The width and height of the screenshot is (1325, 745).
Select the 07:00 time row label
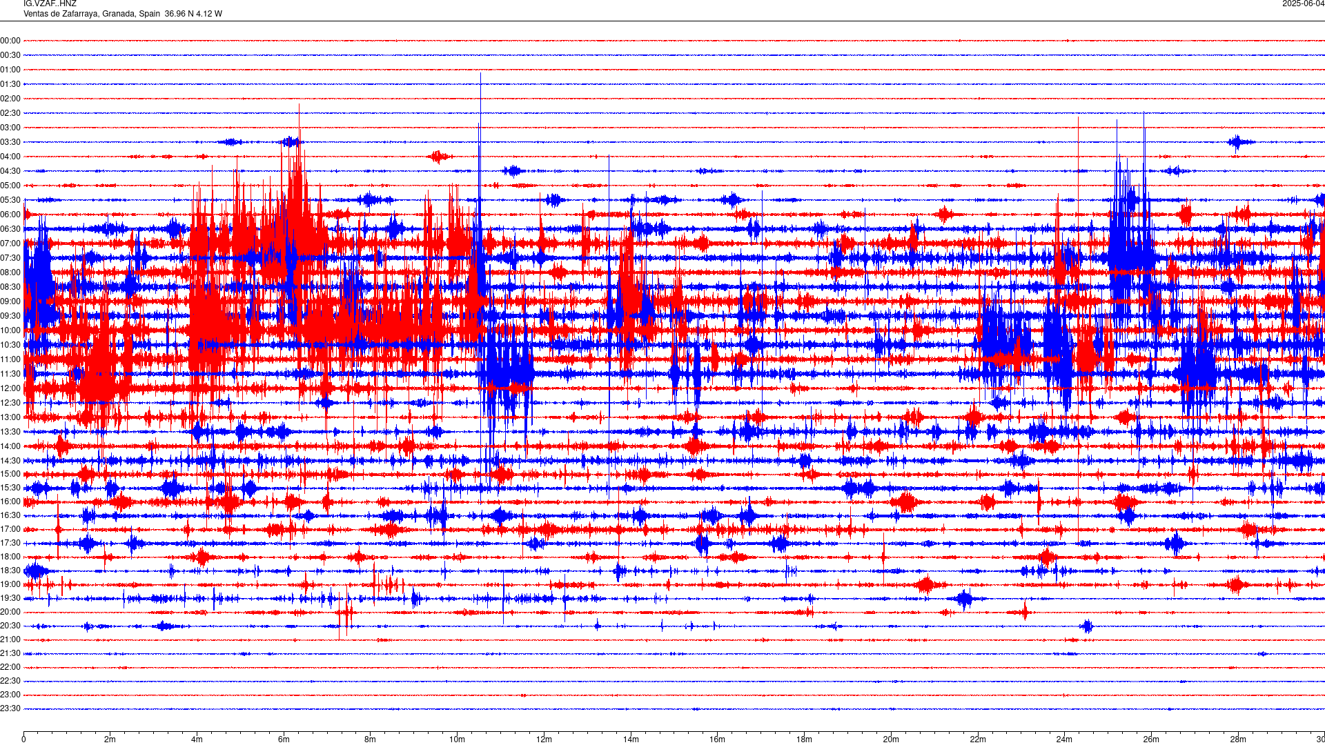(x=10, y=244)
